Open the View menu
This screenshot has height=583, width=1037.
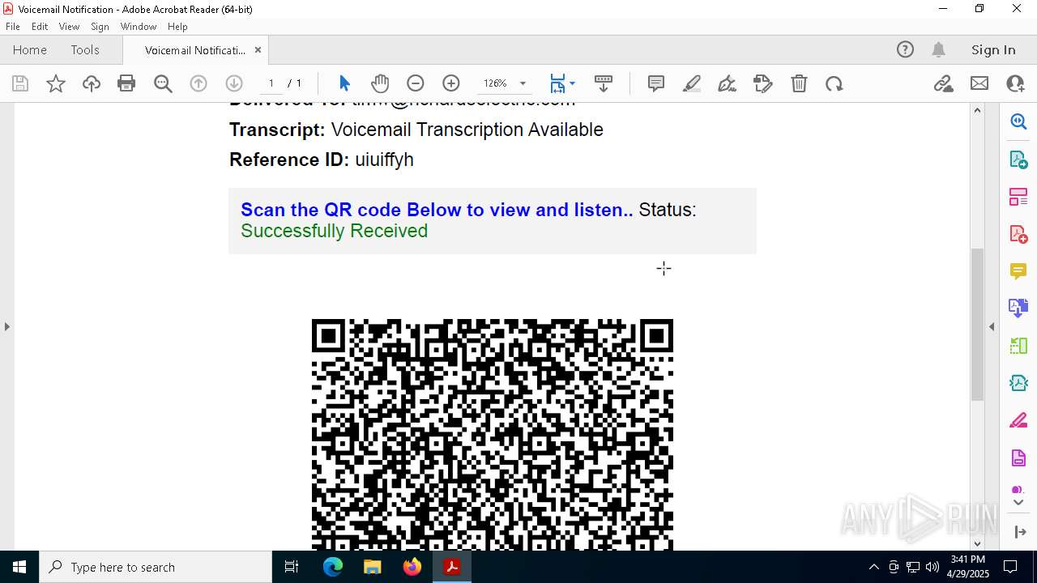69,27
